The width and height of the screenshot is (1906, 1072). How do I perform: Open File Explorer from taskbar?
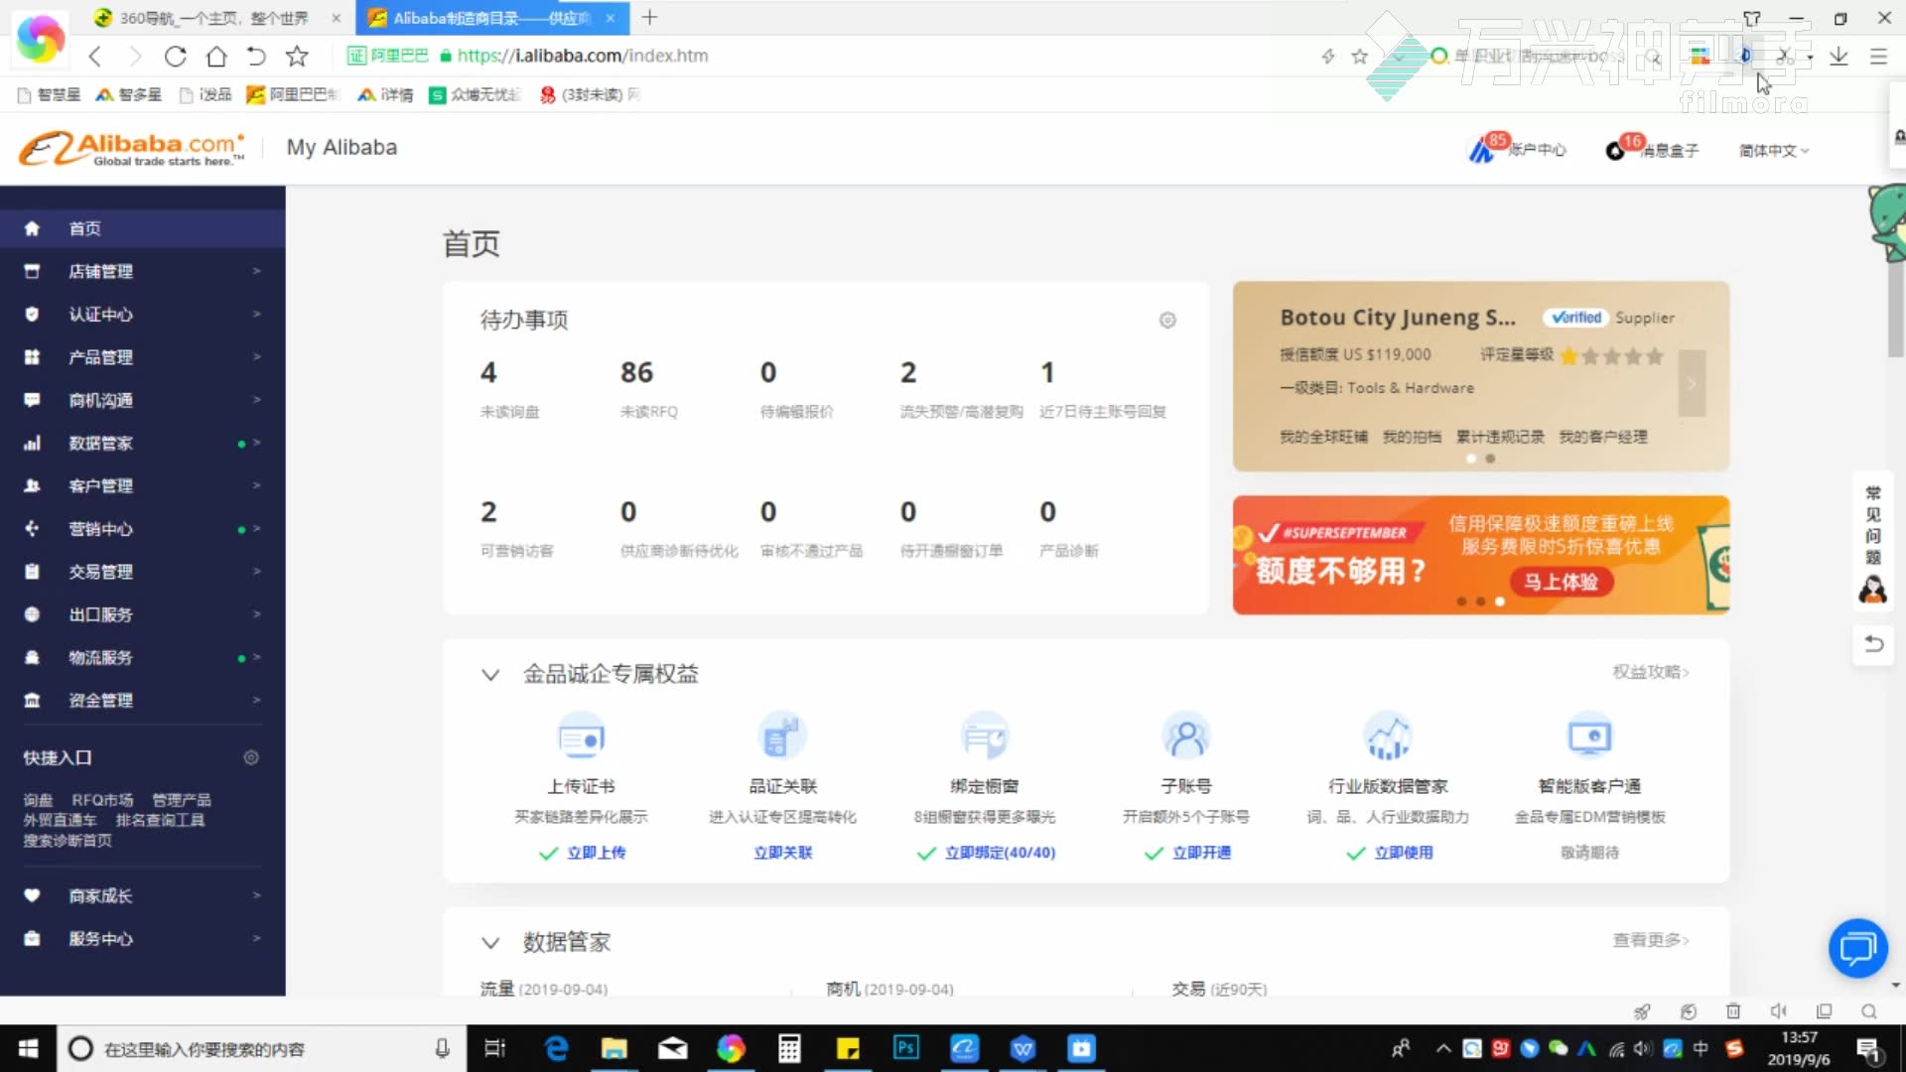click(x=614, y=1049)
